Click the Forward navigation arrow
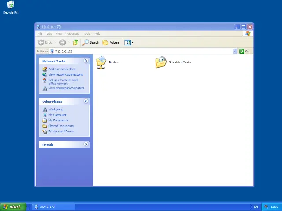 point(63,43)
